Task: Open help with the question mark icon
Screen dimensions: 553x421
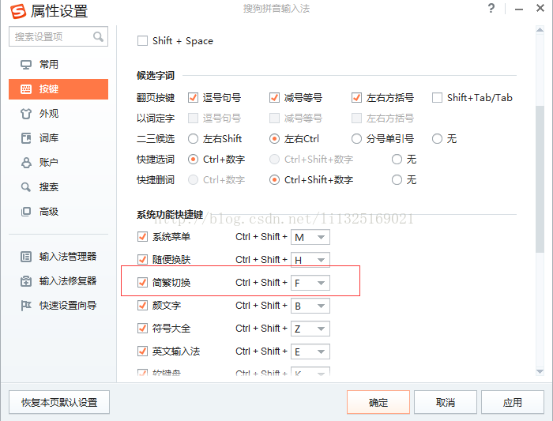Action: click(x=491, y=9)
